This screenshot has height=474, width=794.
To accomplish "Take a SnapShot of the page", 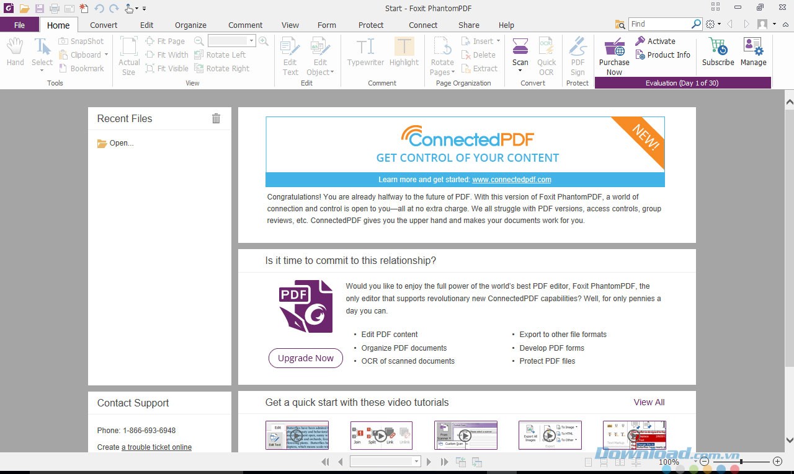I will 81,41.
